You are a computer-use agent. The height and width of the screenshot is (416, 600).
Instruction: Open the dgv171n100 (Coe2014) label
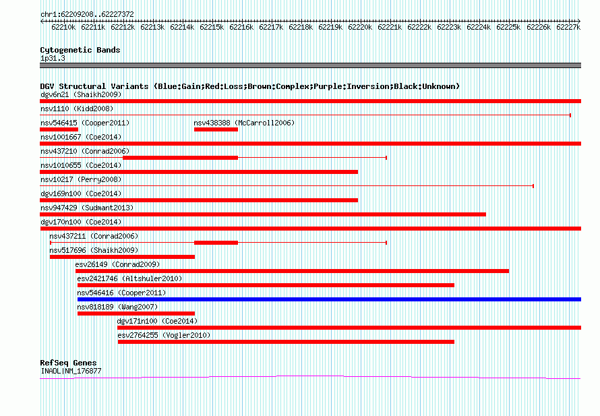(157, 321)
